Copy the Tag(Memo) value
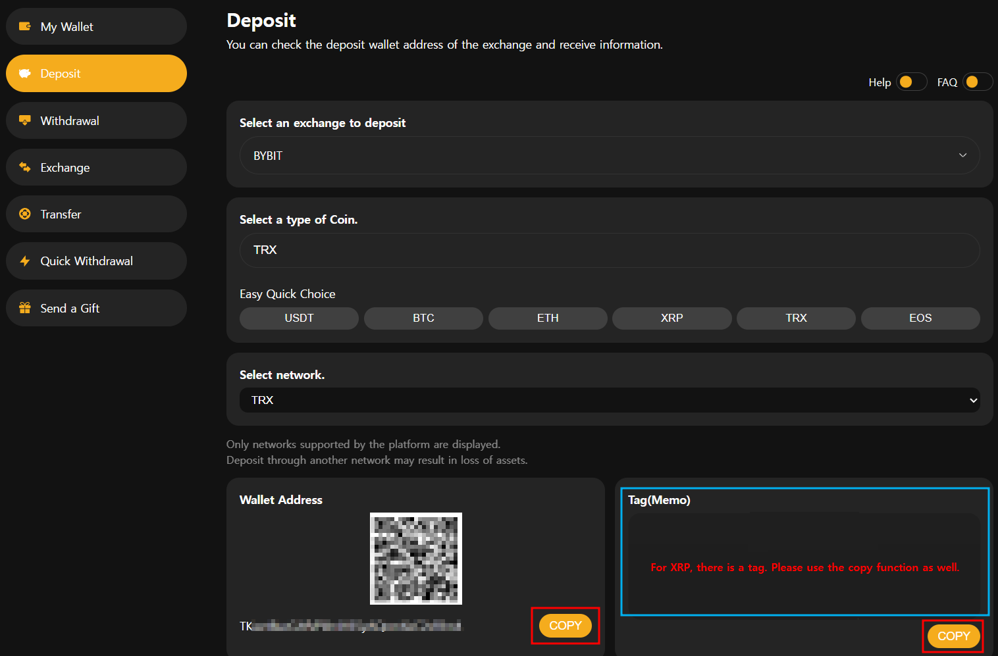Image resolution: width=998 pixels, height=656 pixels. coord(953,636)
